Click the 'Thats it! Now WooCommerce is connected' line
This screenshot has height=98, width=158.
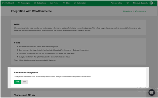35,60
